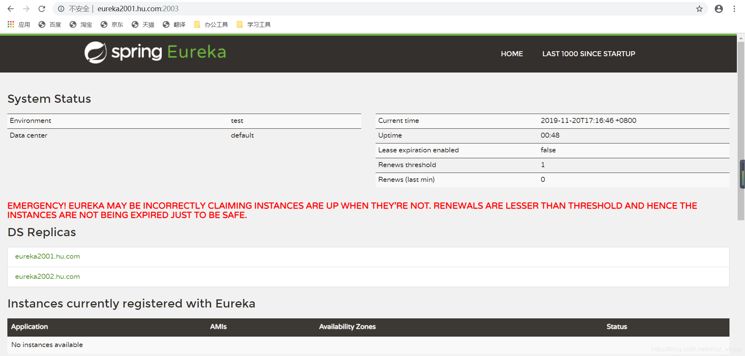Viewport: 745px width, 356px height.
Task: Click the Application column header
Action: [29, 327]
